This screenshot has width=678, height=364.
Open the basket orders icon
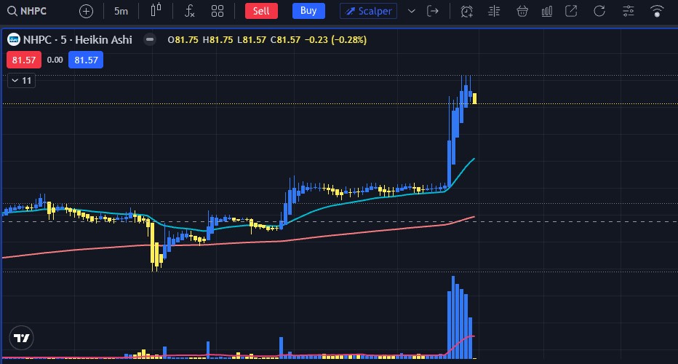coord(522,11)
